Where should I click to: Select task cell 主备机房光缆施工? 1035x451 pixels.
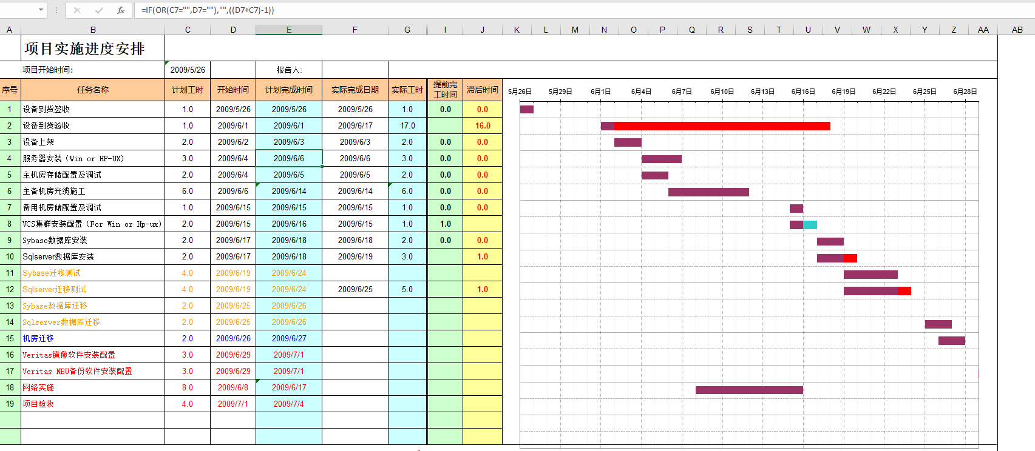93,191
